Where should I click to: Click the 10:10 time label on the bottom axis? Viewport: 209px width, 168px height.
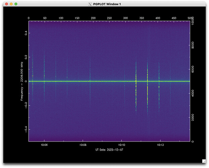pyautogui.click(x=122, y=145)
